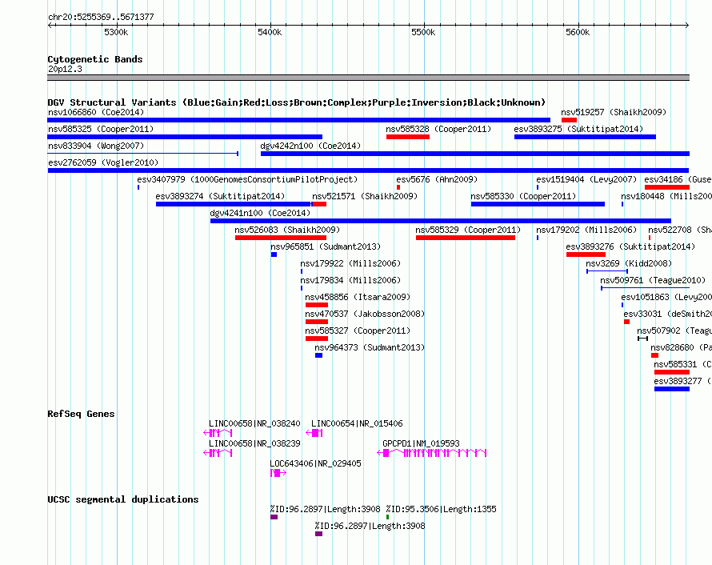
Task: Select nsv585329 (Cooper2011) label
Action: (x=468, y=230)
